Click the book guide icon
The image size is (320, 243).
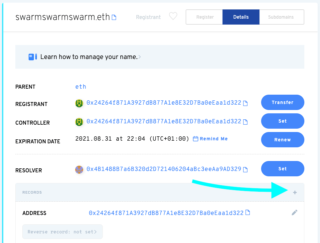pyautogui.click(x=33, y=57)
